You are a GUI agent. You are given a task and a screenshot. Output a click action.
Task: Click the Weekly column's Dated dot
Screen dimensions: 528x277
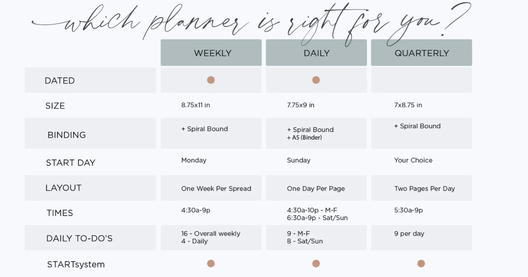coord(211,80)
